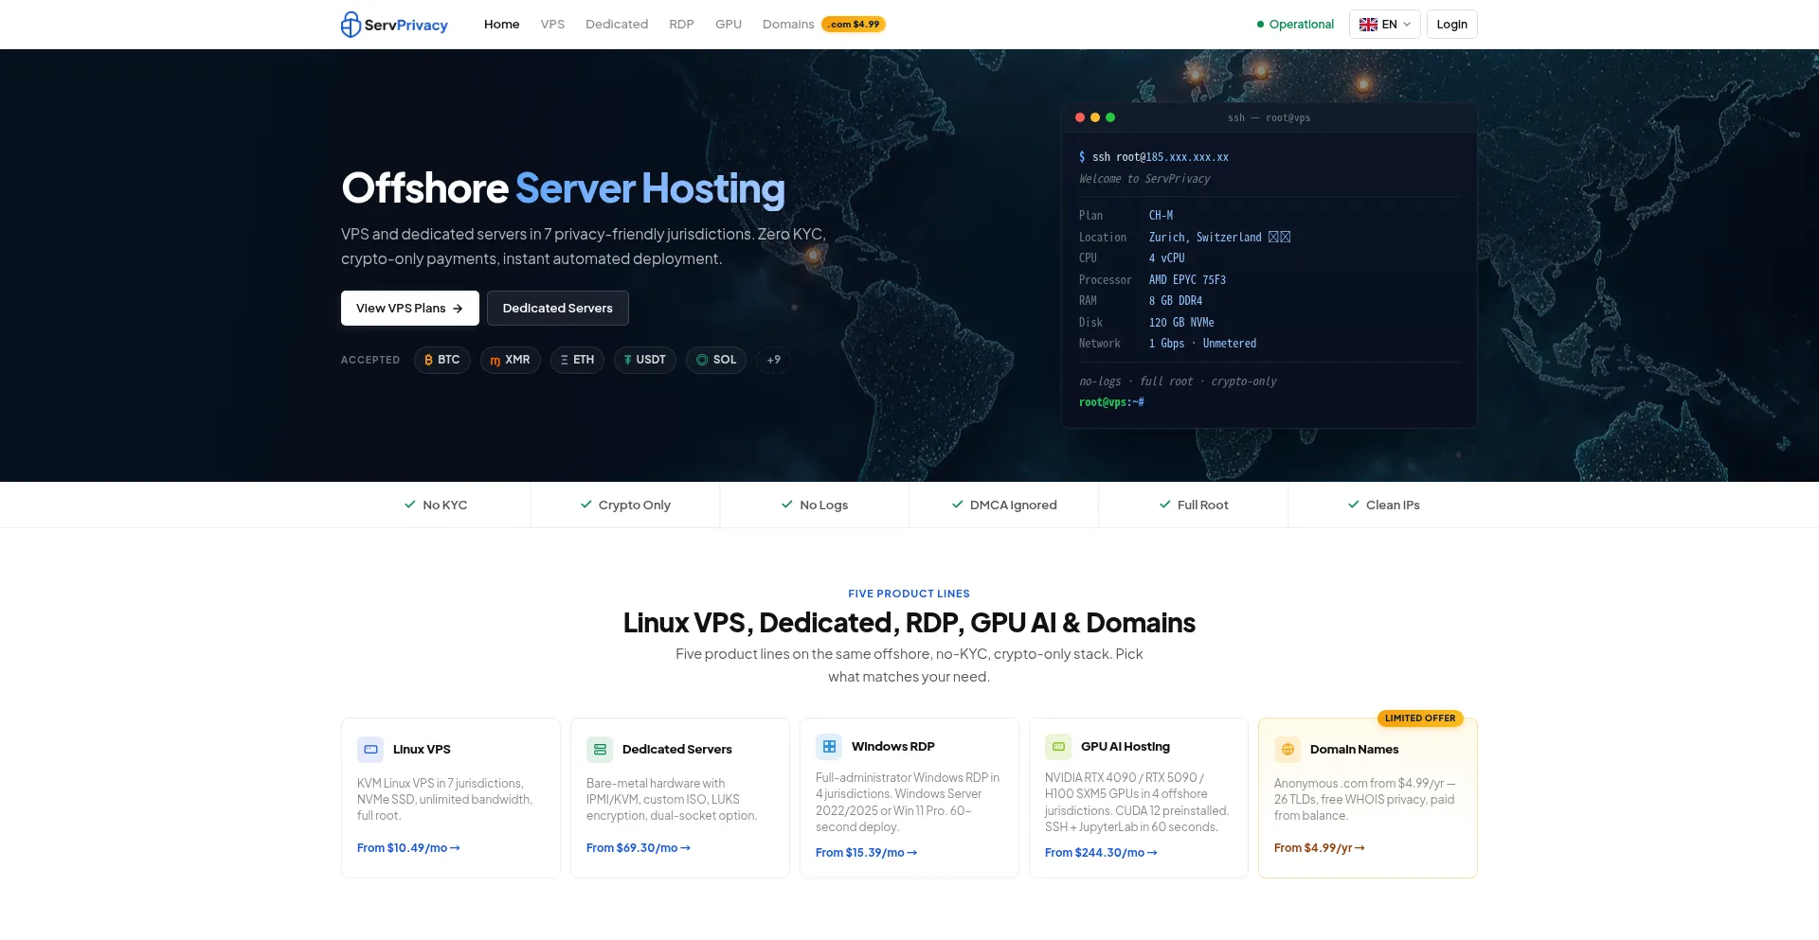Click the Zurich, Switzerland location value
The width and height of the screenshot is (1819, 940).
pos(1219,238)
